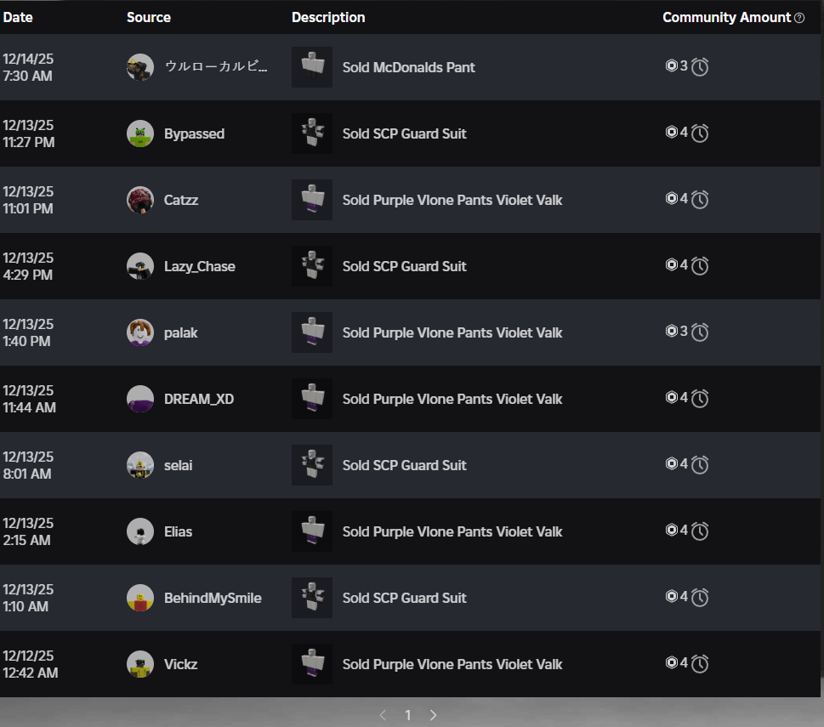Open Vickz's Purple Vlone Pants sale link
Screen dimensions: 824x727
452,664
